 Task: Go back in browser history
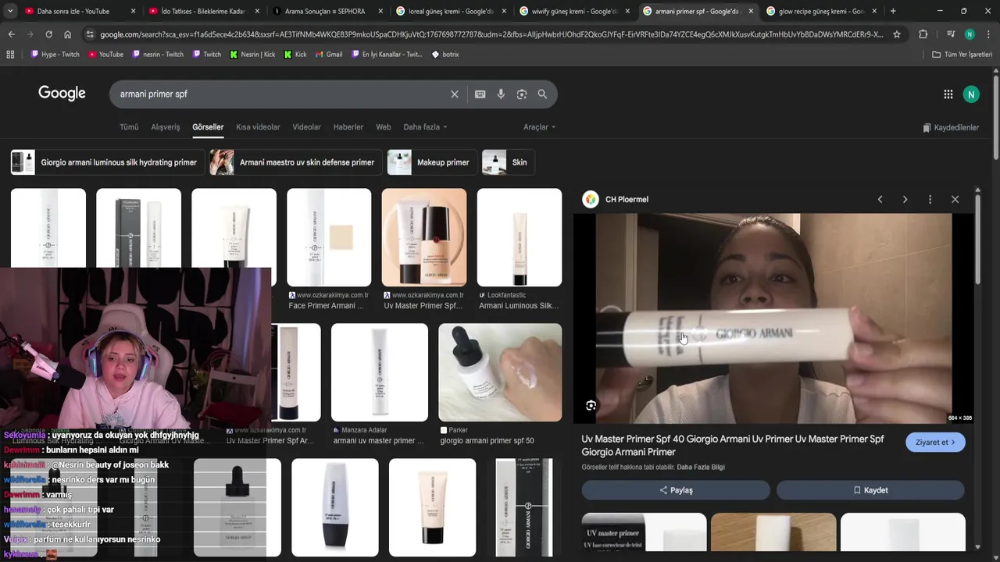[11, 34]
